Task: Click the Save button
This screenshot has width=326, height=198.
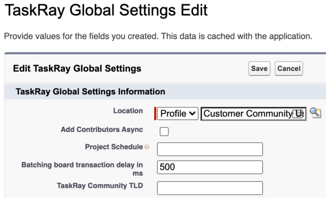Action: click(x=259, y=68)
